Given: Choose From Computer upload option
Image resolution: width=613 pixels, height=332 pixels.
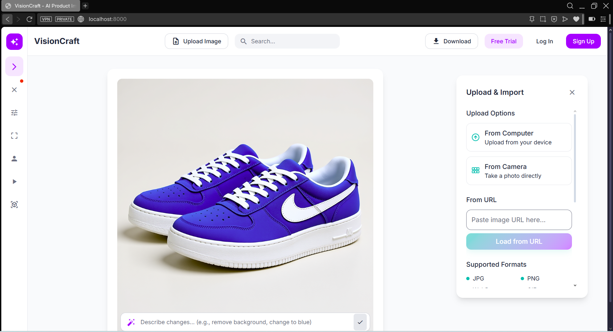Looking at the screenshot, I should pos(519,137).
